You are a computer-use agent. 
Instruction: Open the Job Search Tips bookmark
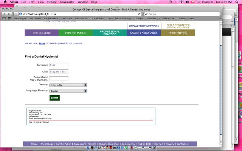[x=123, y=18]
